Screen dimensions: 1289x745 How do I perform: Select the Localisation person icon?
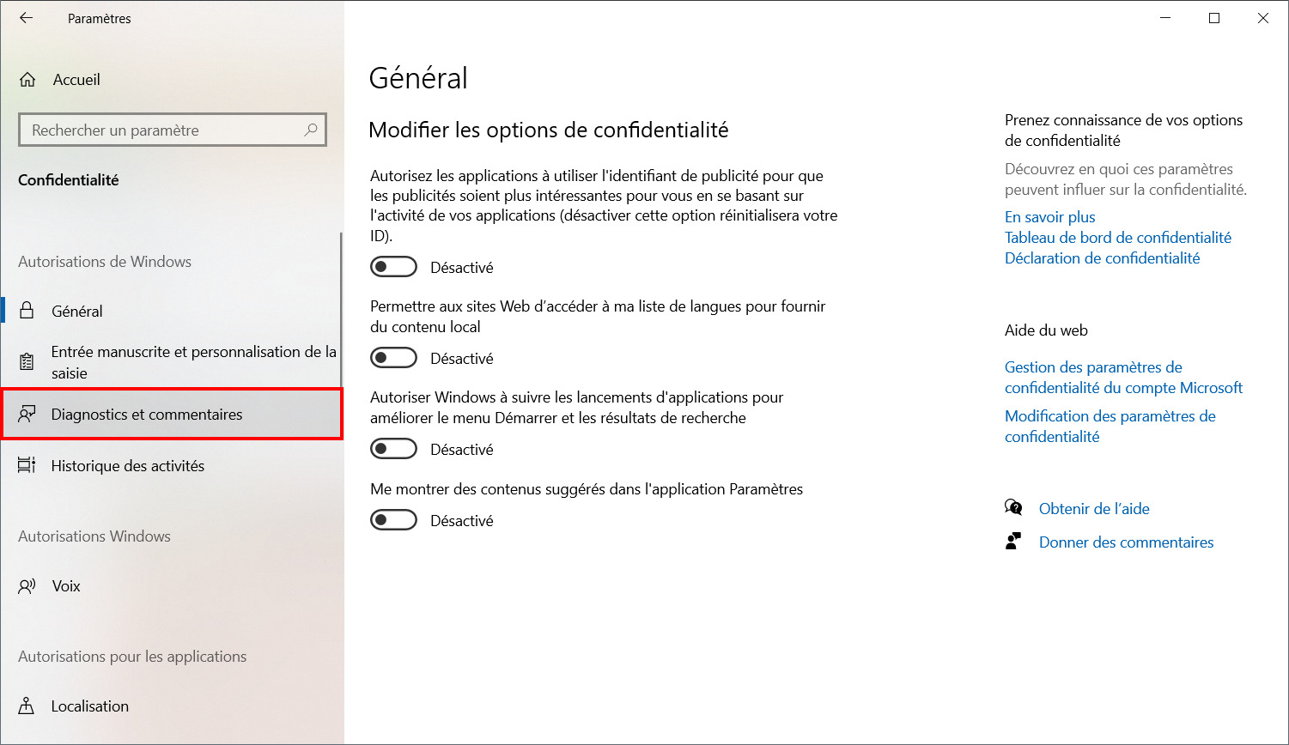click(x=27, y=706)
